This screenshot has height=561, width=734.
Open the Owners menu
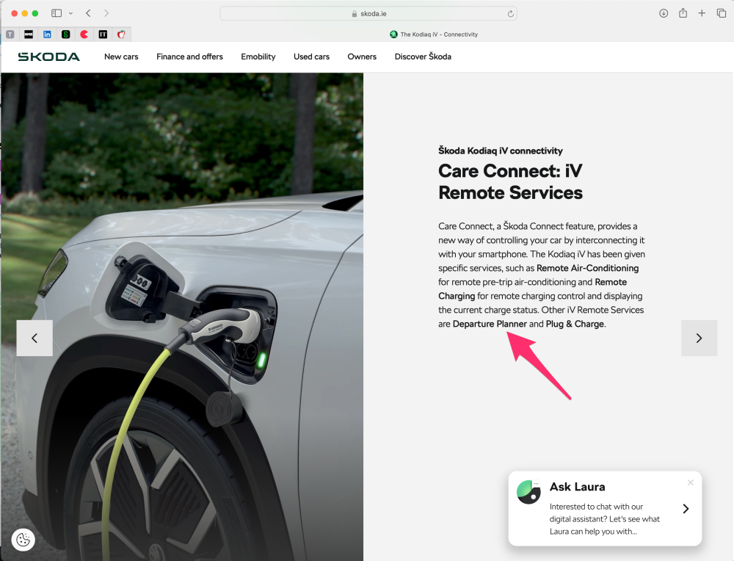point(362,57)
